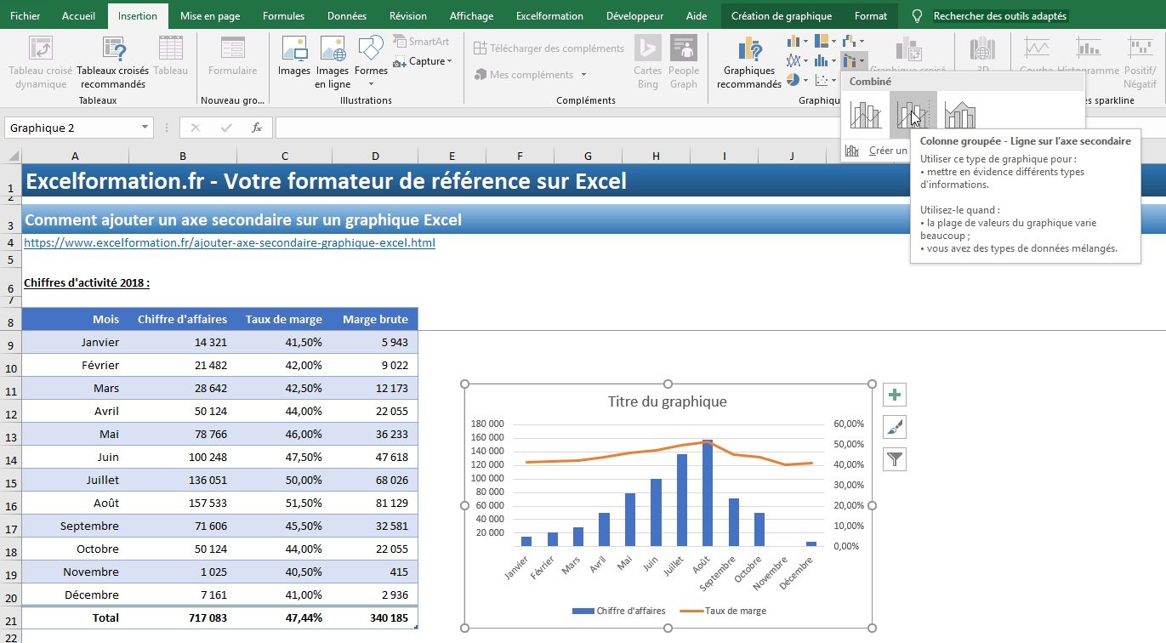Expand the Name Box dropdown arrow
Viewport: 1166px width, 643px height.
pyautogui.click(x=145, y=128)
